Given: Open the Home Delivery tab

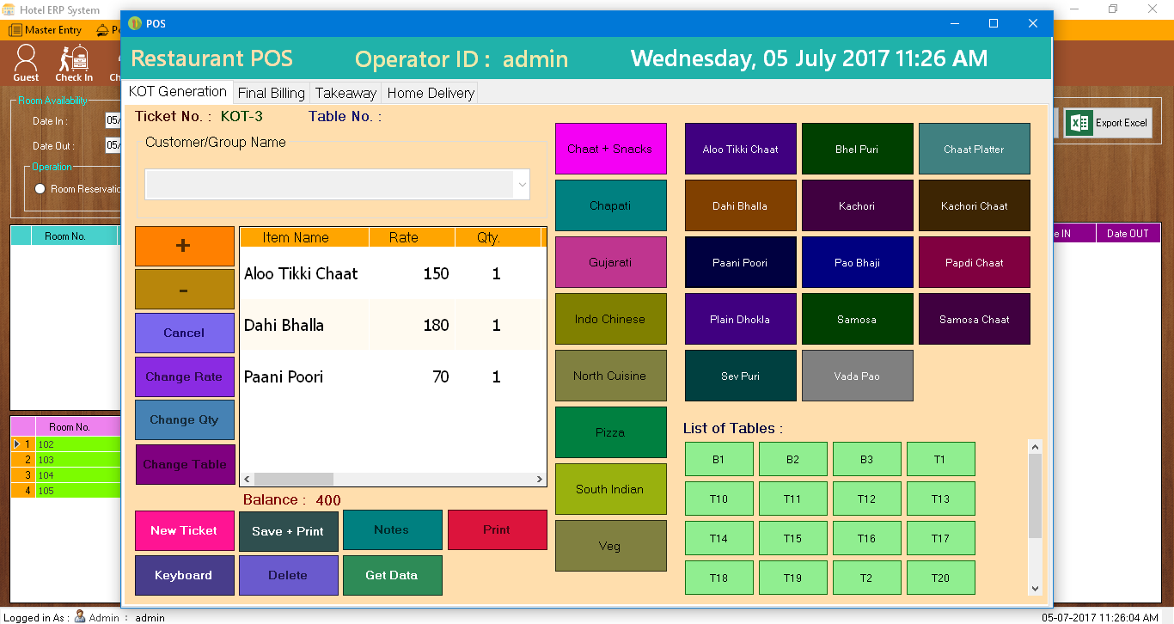Looking at the screenshot, I should 431,93.
